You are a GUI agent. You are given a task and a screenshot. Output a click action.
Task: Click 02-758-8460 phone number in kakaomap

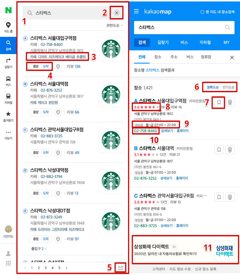146,131
